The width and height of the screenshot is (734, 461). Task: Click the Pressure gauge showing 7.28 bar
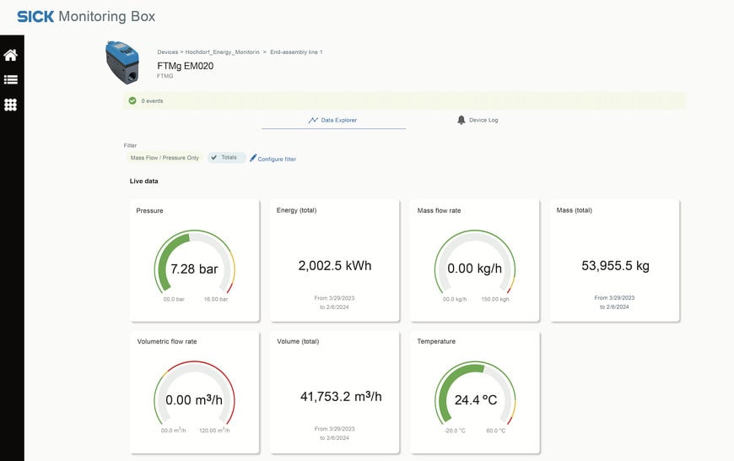[x=194, y=263]
